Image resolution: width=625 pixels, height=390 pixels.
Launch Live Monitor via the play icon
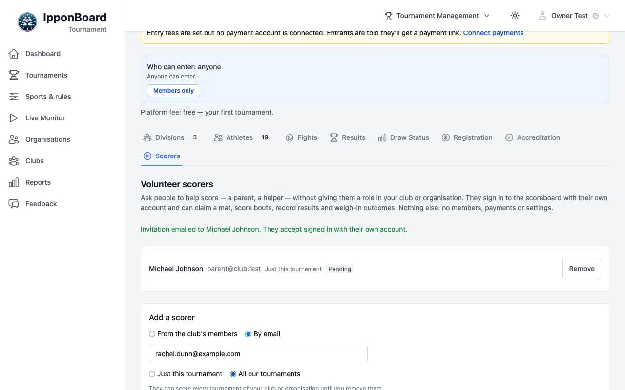pos(14,118)
